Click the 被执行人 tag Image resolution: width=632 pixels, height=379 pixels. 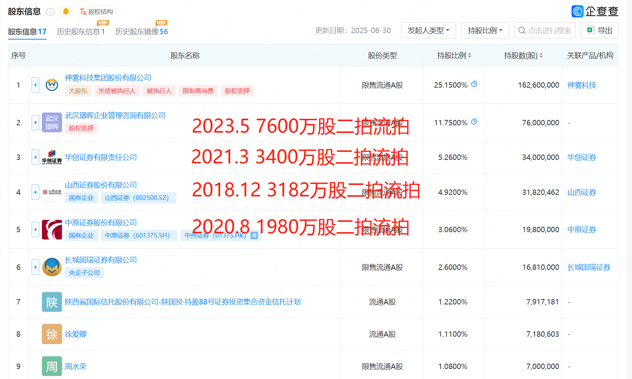click(x=159, y=91)
